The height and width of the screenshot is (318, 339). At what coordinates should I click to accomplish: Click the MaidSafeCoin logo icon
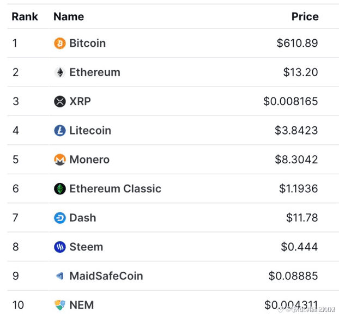60,276
